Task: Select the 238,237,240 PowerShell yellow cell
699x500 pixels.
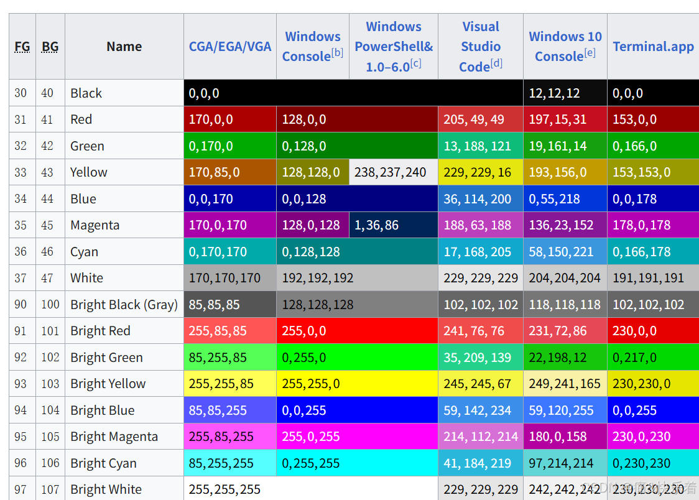Action: pos(394,172)
